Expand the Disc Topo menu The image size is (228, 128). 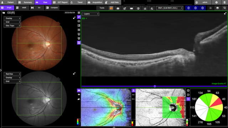12,26
